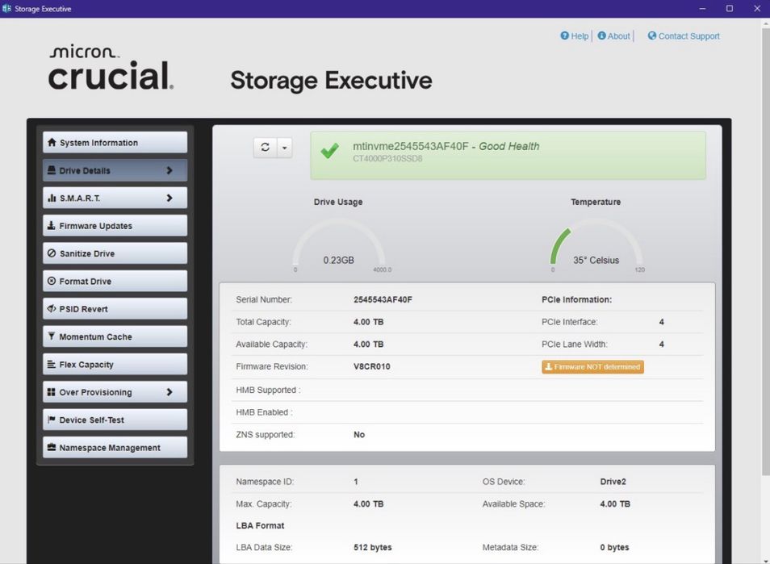Image resolution: width=770 pixels, height=564 pixels.
Task: Click the System Information house icon
Action: 52,142
